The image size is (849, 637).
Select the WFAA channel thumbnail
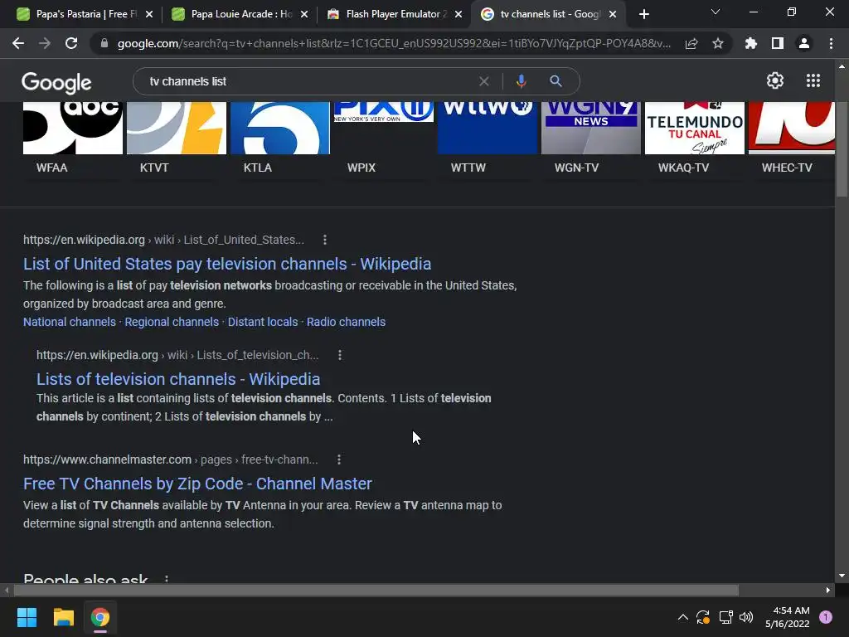(73, 129)
